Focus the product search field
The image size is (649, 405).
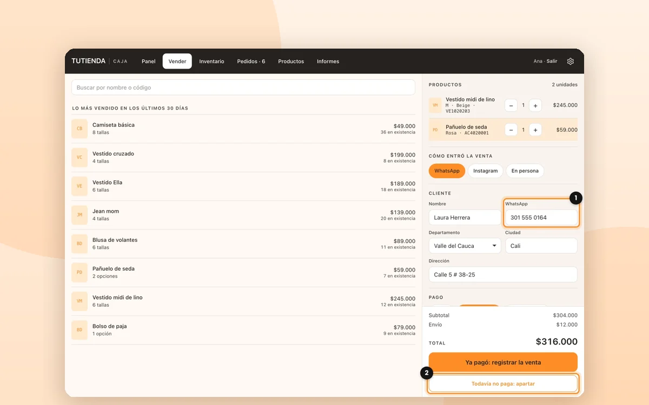[x=243, y=87]
